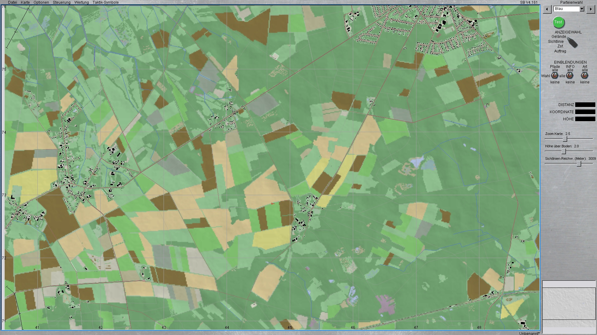Click the Zoom Karte slider handle
The width and height of the screenshot is (597, 335).
click(x=565, y=139)
